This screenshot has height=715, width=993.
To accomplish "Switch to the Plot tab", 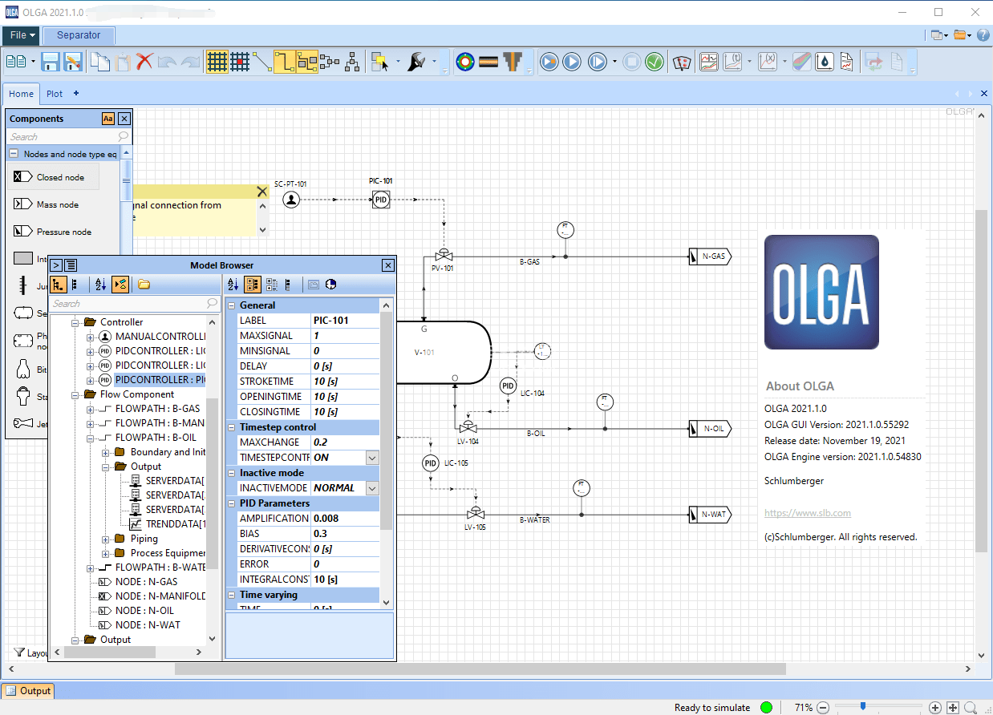I will click(x=54, y=93).
